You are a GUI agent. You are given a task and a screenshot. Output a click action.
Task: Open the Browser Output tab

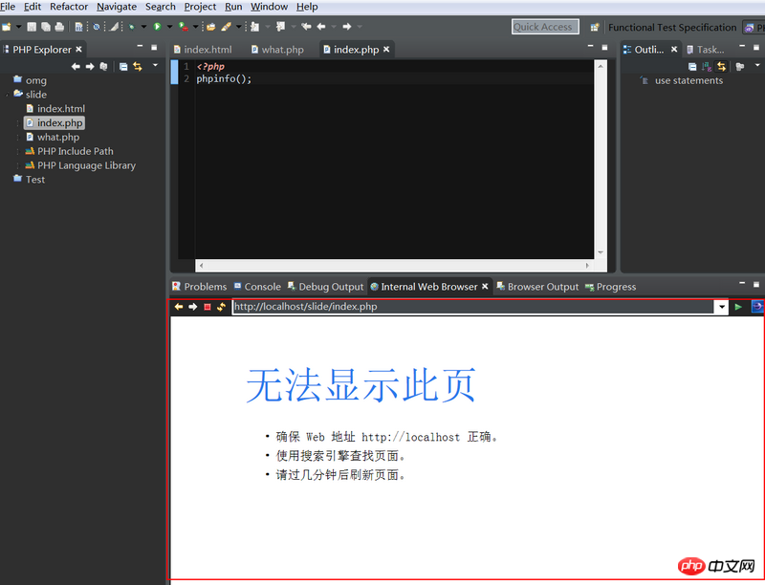[537, 287]
